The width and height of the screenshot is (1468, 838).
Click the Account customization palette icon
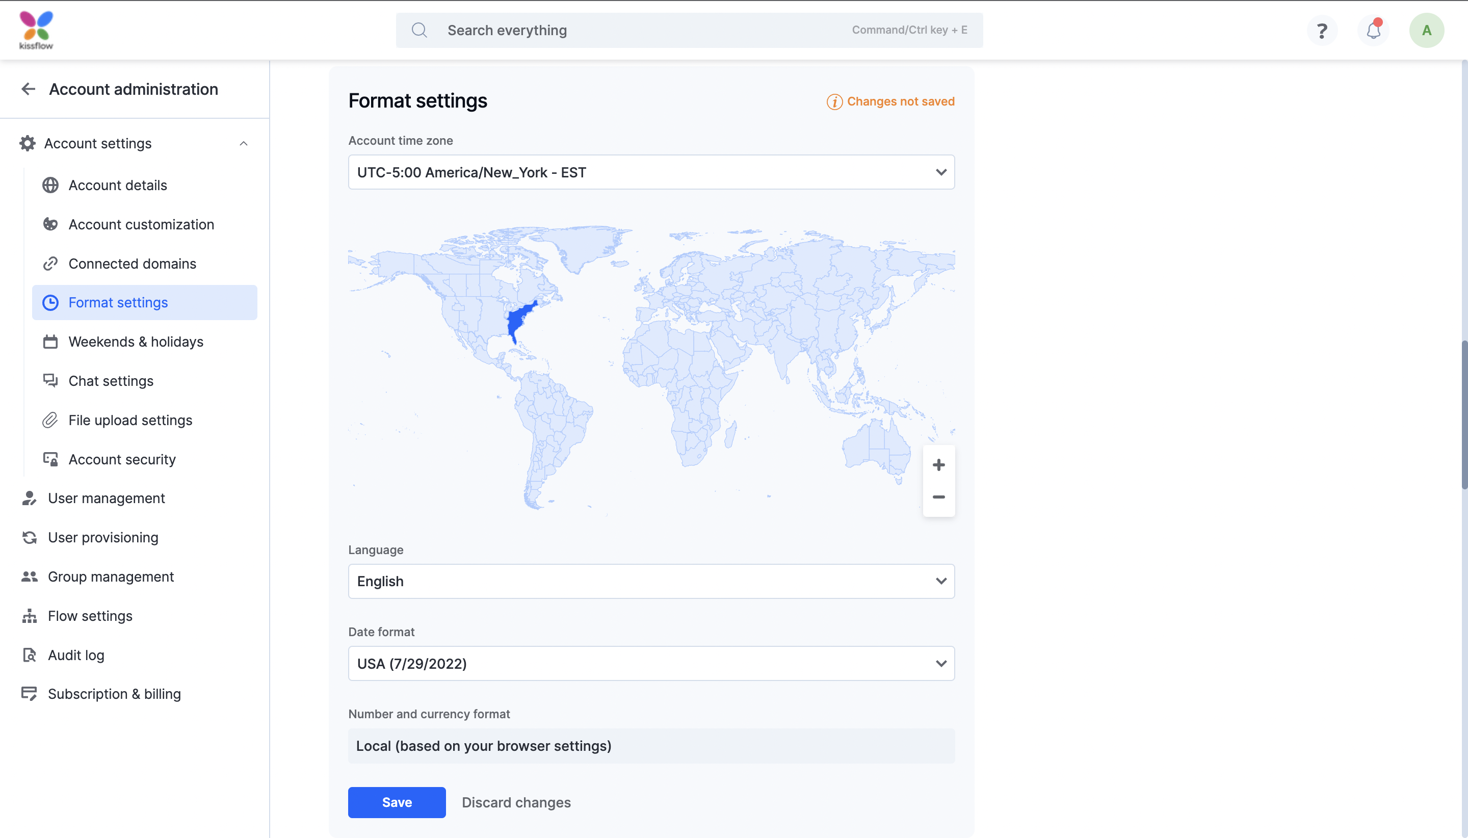(50, 224)
